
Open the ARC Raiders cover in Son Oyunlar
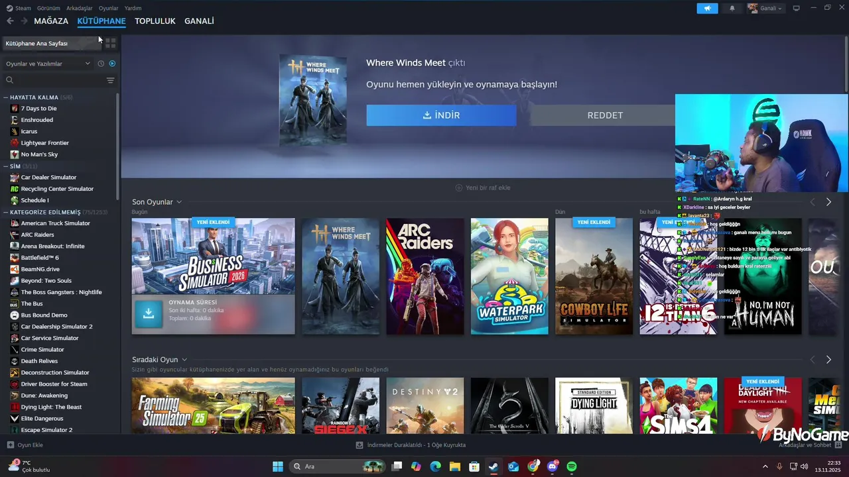425,276
